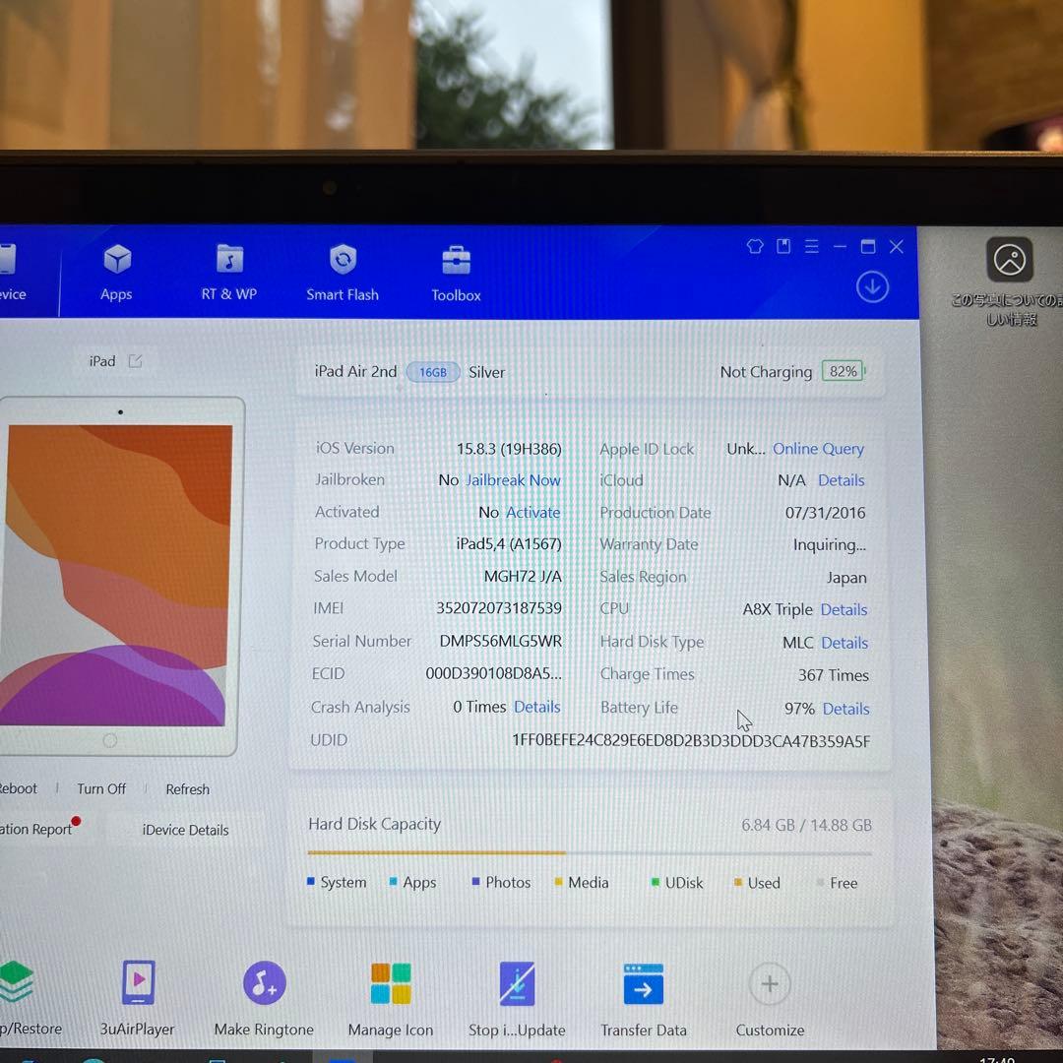Open Apple ID Lock Online Query
This screenshot has height=1063, width=1063.
[x=818, y=449]
